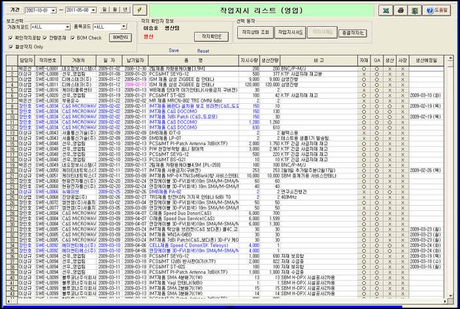This screenshot has height=309, width=460.
Task: Click the Reset link
Action: 203,51
